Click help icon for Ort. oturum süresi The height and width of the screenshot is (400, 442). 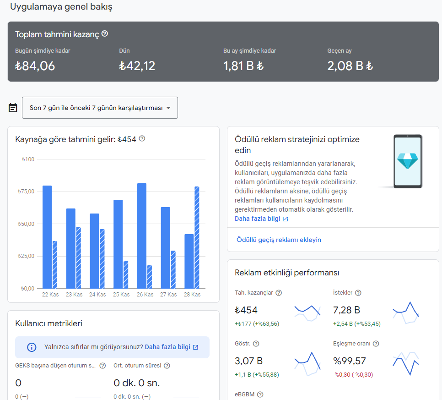pyautogui.click(x=167, y=366)
